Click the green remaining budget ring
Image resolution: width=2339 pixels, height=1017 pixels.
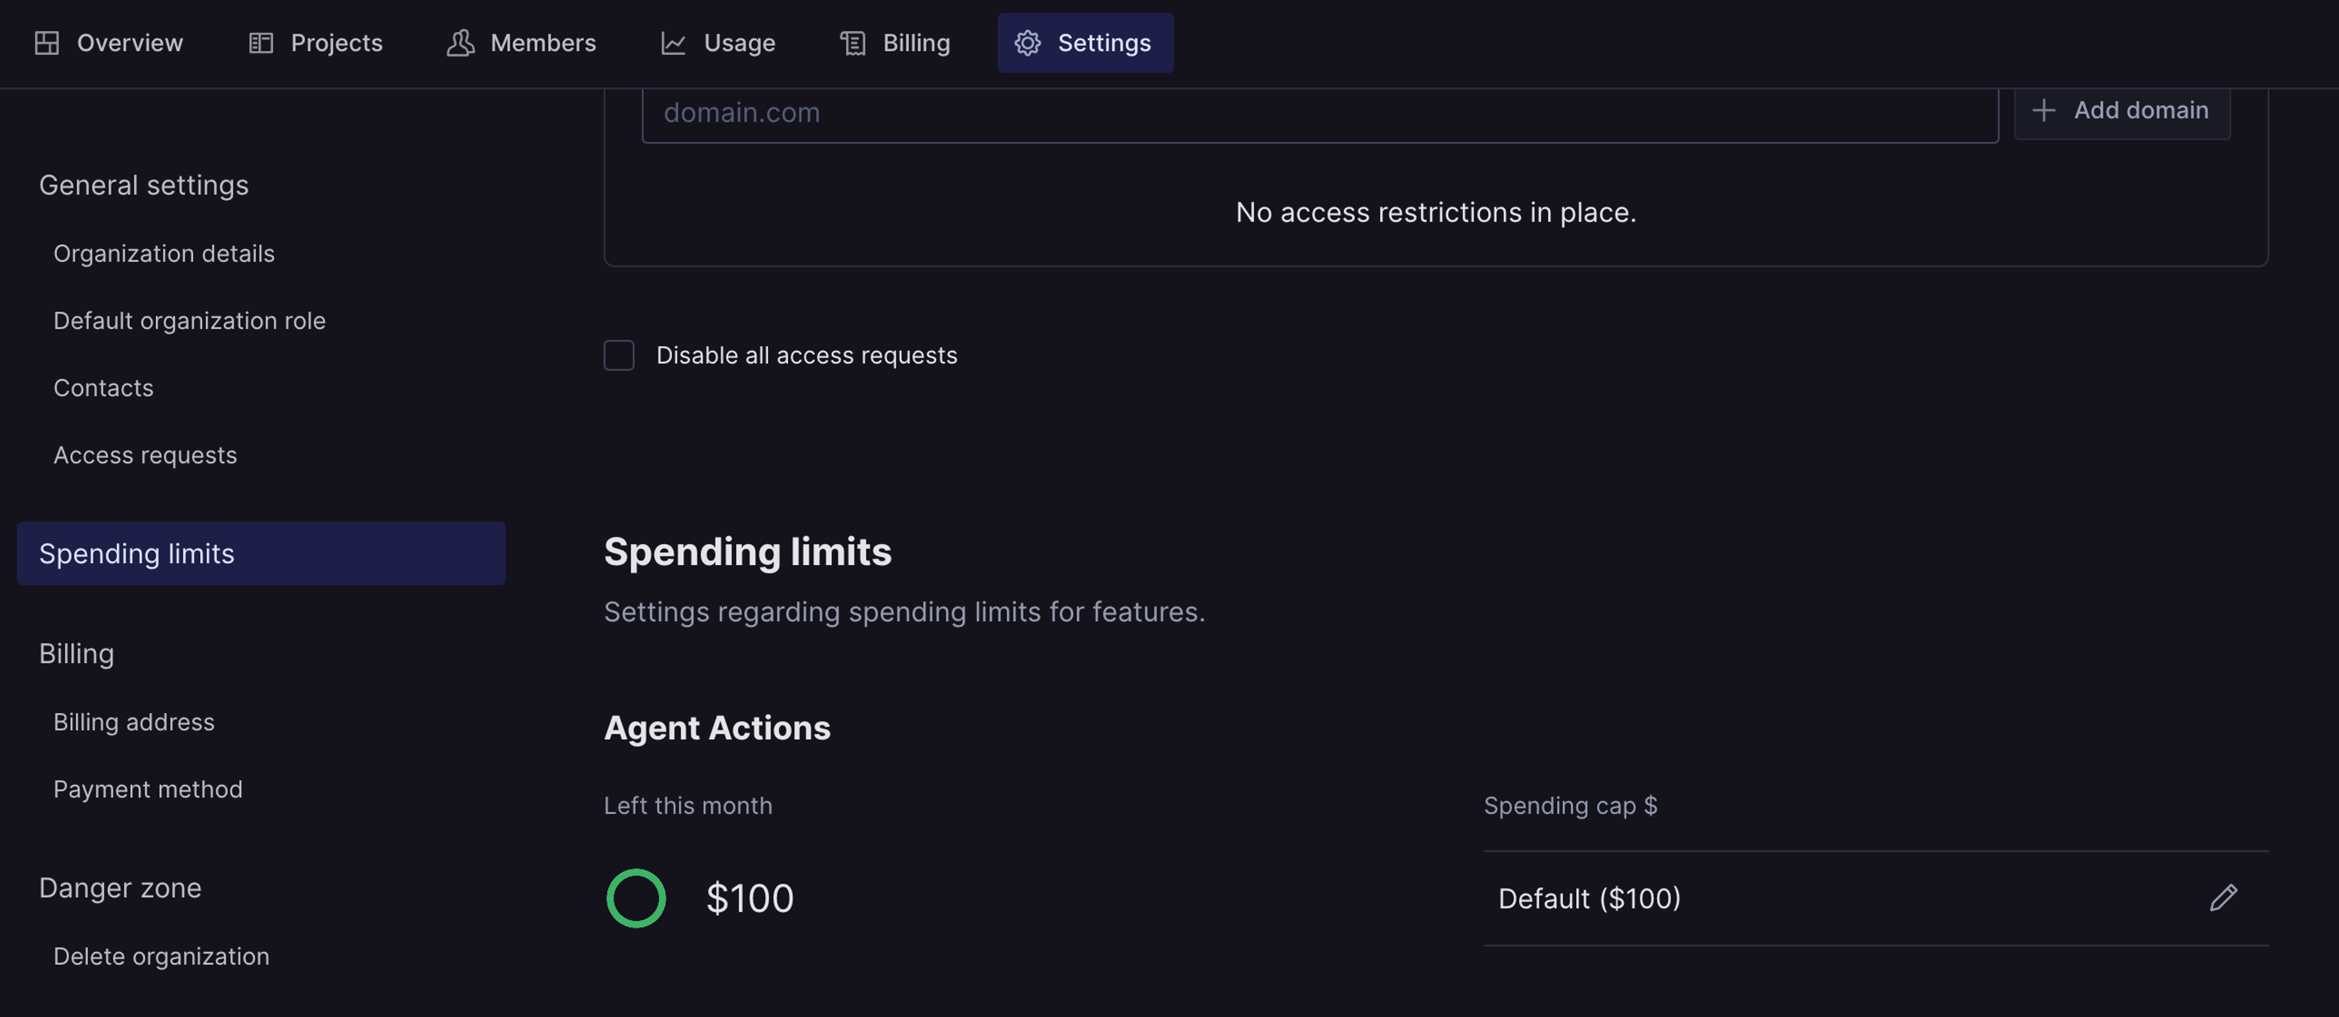[635, 898]
